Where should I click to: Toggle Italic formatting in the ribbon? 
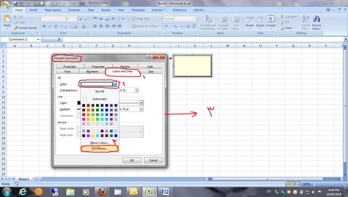[x=50, y=26]
